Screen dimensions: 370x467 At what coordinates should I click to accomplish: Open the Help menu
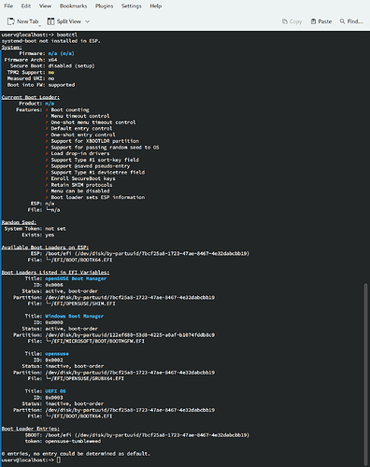155,6
